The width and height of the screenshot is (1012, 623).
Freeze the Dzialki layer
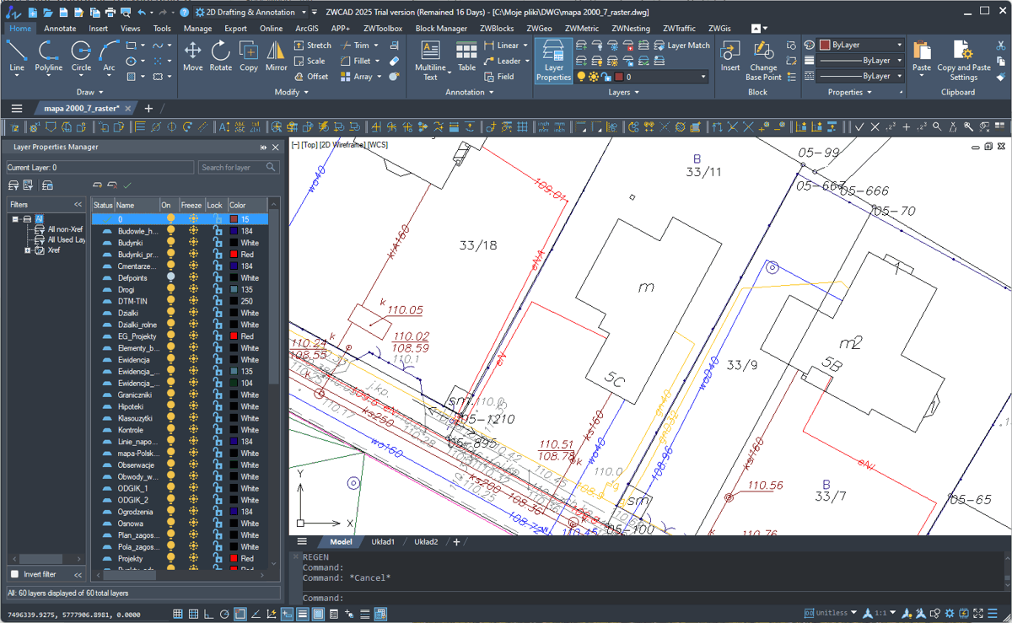tap(193, 313)
